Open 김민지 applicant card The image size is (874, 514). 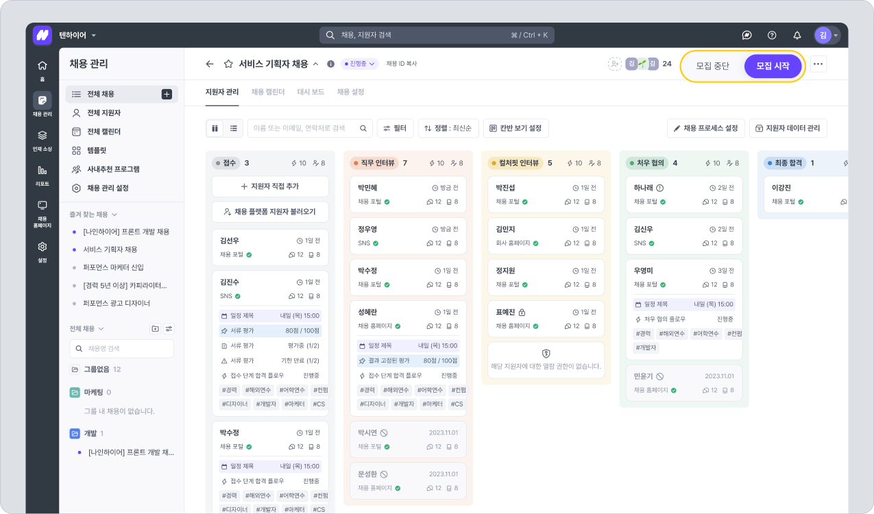(546, 235)
